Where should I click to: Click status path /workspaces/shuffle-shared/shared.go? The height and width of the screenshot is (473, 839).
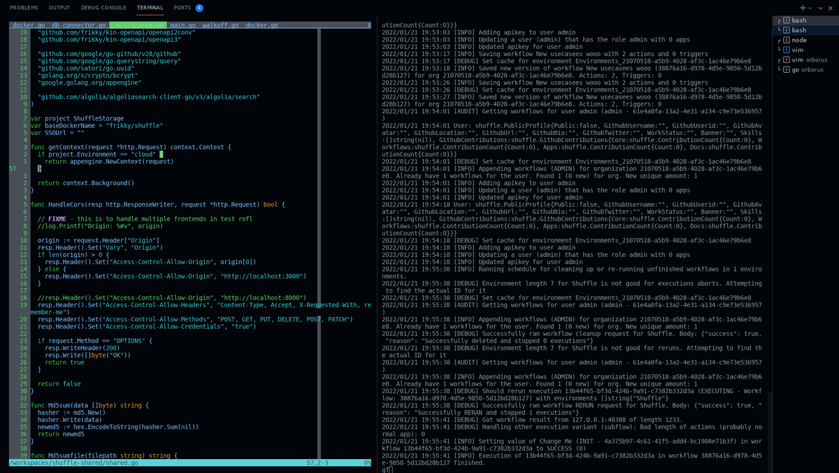click(x=73, y=463)
